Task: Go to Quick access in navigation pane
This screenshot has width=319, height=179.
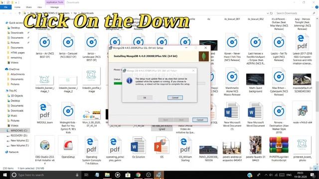Action: (15, 23)
